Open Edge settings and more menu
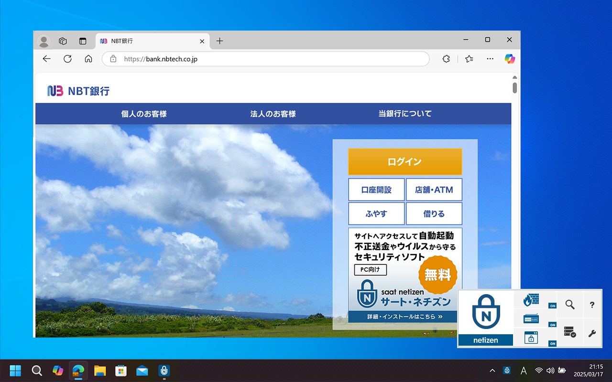This screenshot has width=612, height=382. coord(490,59)
